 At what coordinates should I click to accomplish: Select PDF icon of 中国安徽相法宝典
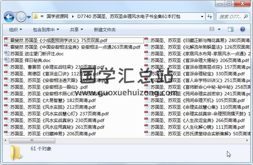point(7,47)
